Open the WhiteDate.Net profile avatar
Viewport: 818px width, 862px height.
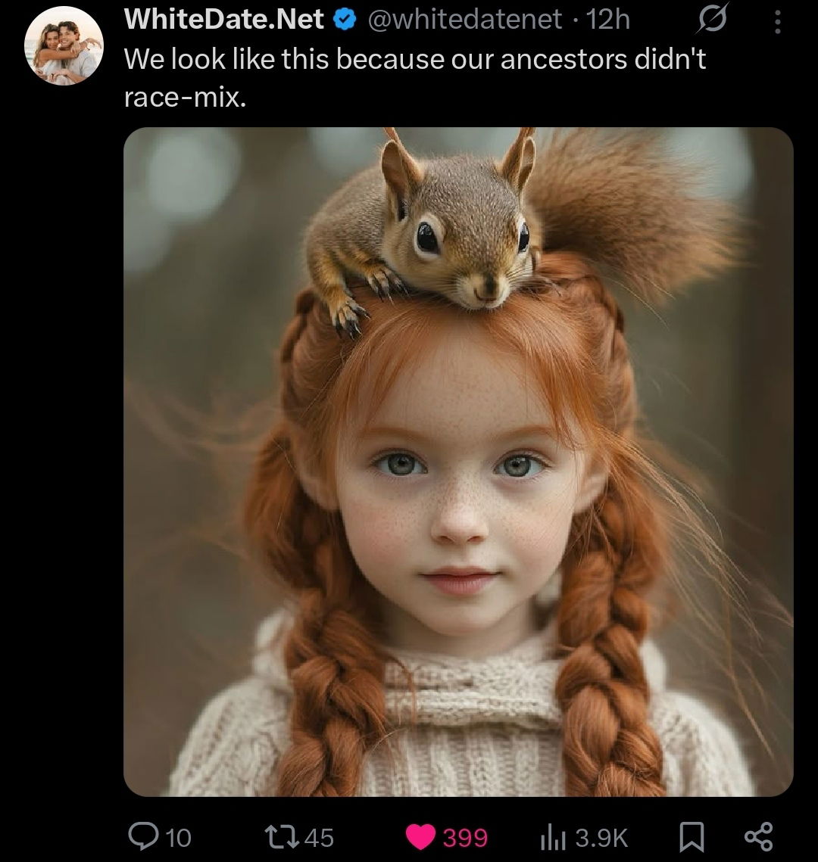click(x=64, y=45)
